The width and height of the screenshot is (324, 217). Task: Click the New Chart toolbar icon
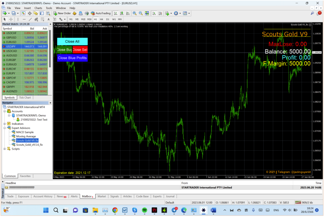point(4,13)
